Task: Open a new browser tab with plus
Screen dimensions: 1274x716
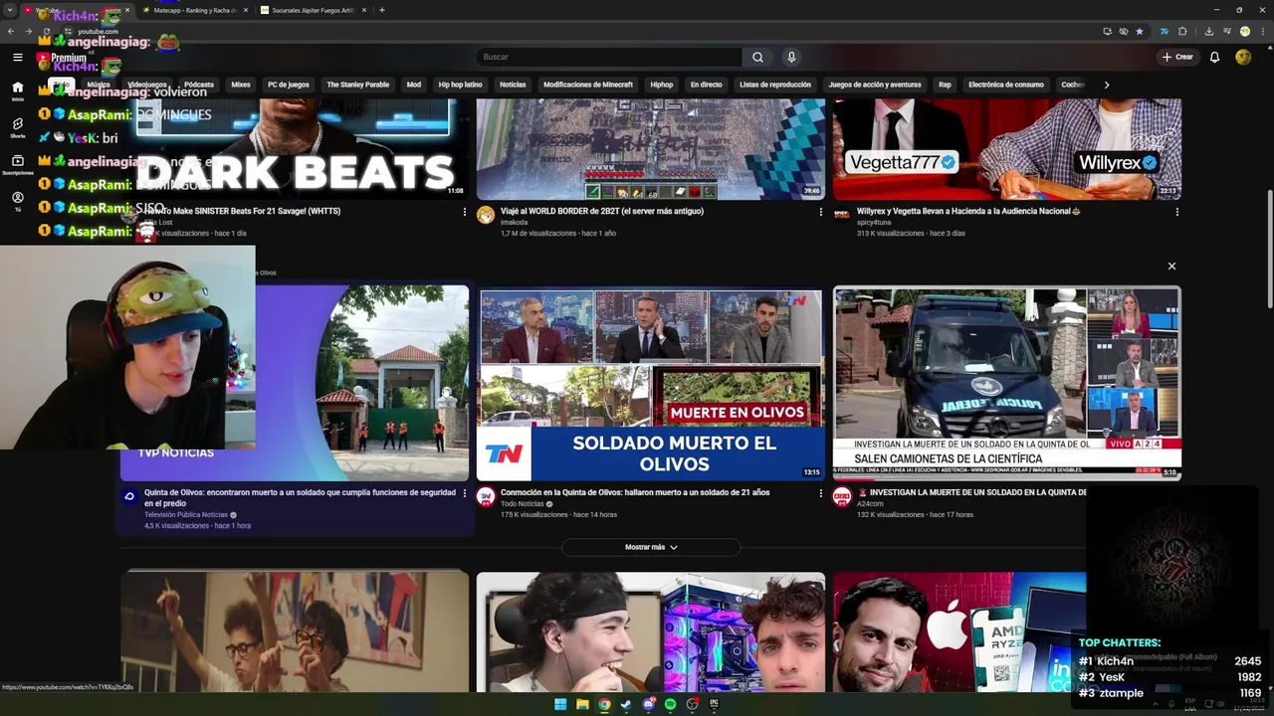Action: pos(382,10)
